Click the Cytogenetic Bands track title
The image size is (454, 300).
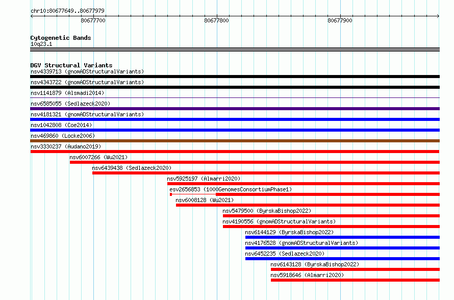point(61,38)
